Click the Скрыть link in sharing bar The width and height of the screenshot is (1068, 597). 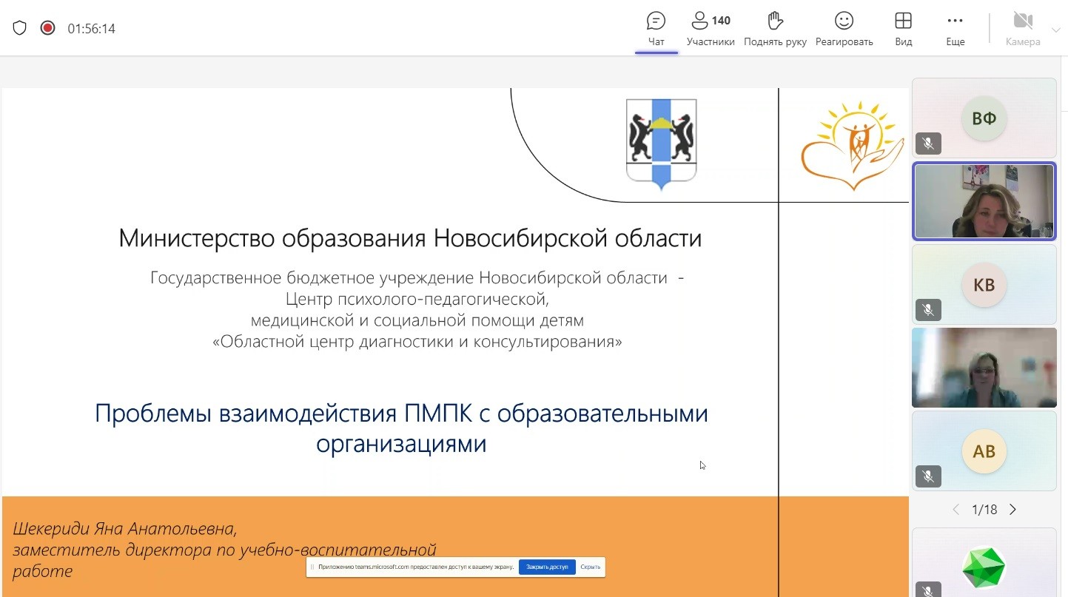coord(590,567)
